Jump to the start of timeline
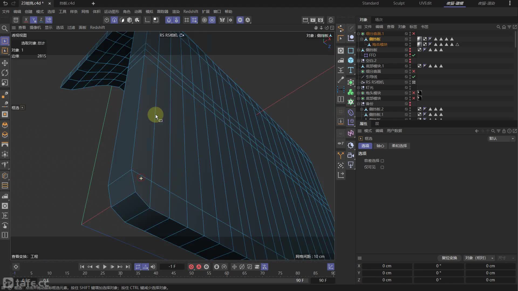 click(x=82, y=267)
